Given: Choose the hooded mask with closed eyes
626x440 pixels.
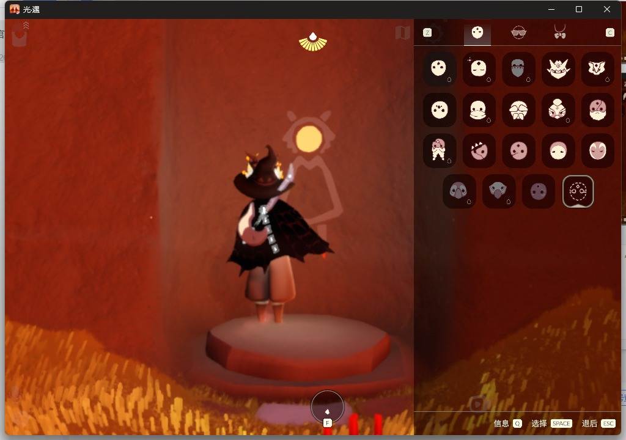Looking at the screenshot, I should click(x=558, y=150).
